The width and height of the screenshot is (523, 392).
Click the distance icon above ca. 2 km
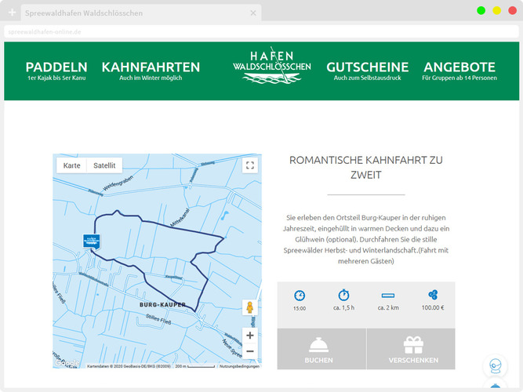click(388, 296)
